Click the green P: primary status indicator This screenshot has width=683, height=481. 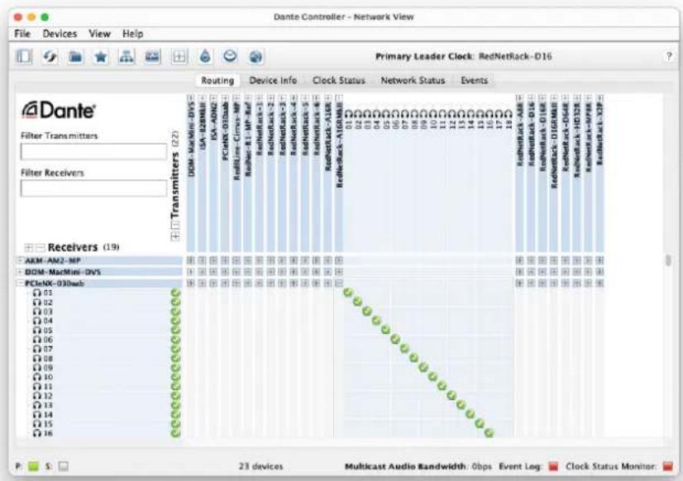pyautogui.click(x=33, y=466)
